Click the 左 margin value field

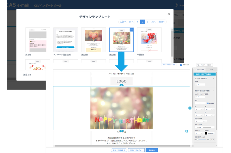click(198, 115)
